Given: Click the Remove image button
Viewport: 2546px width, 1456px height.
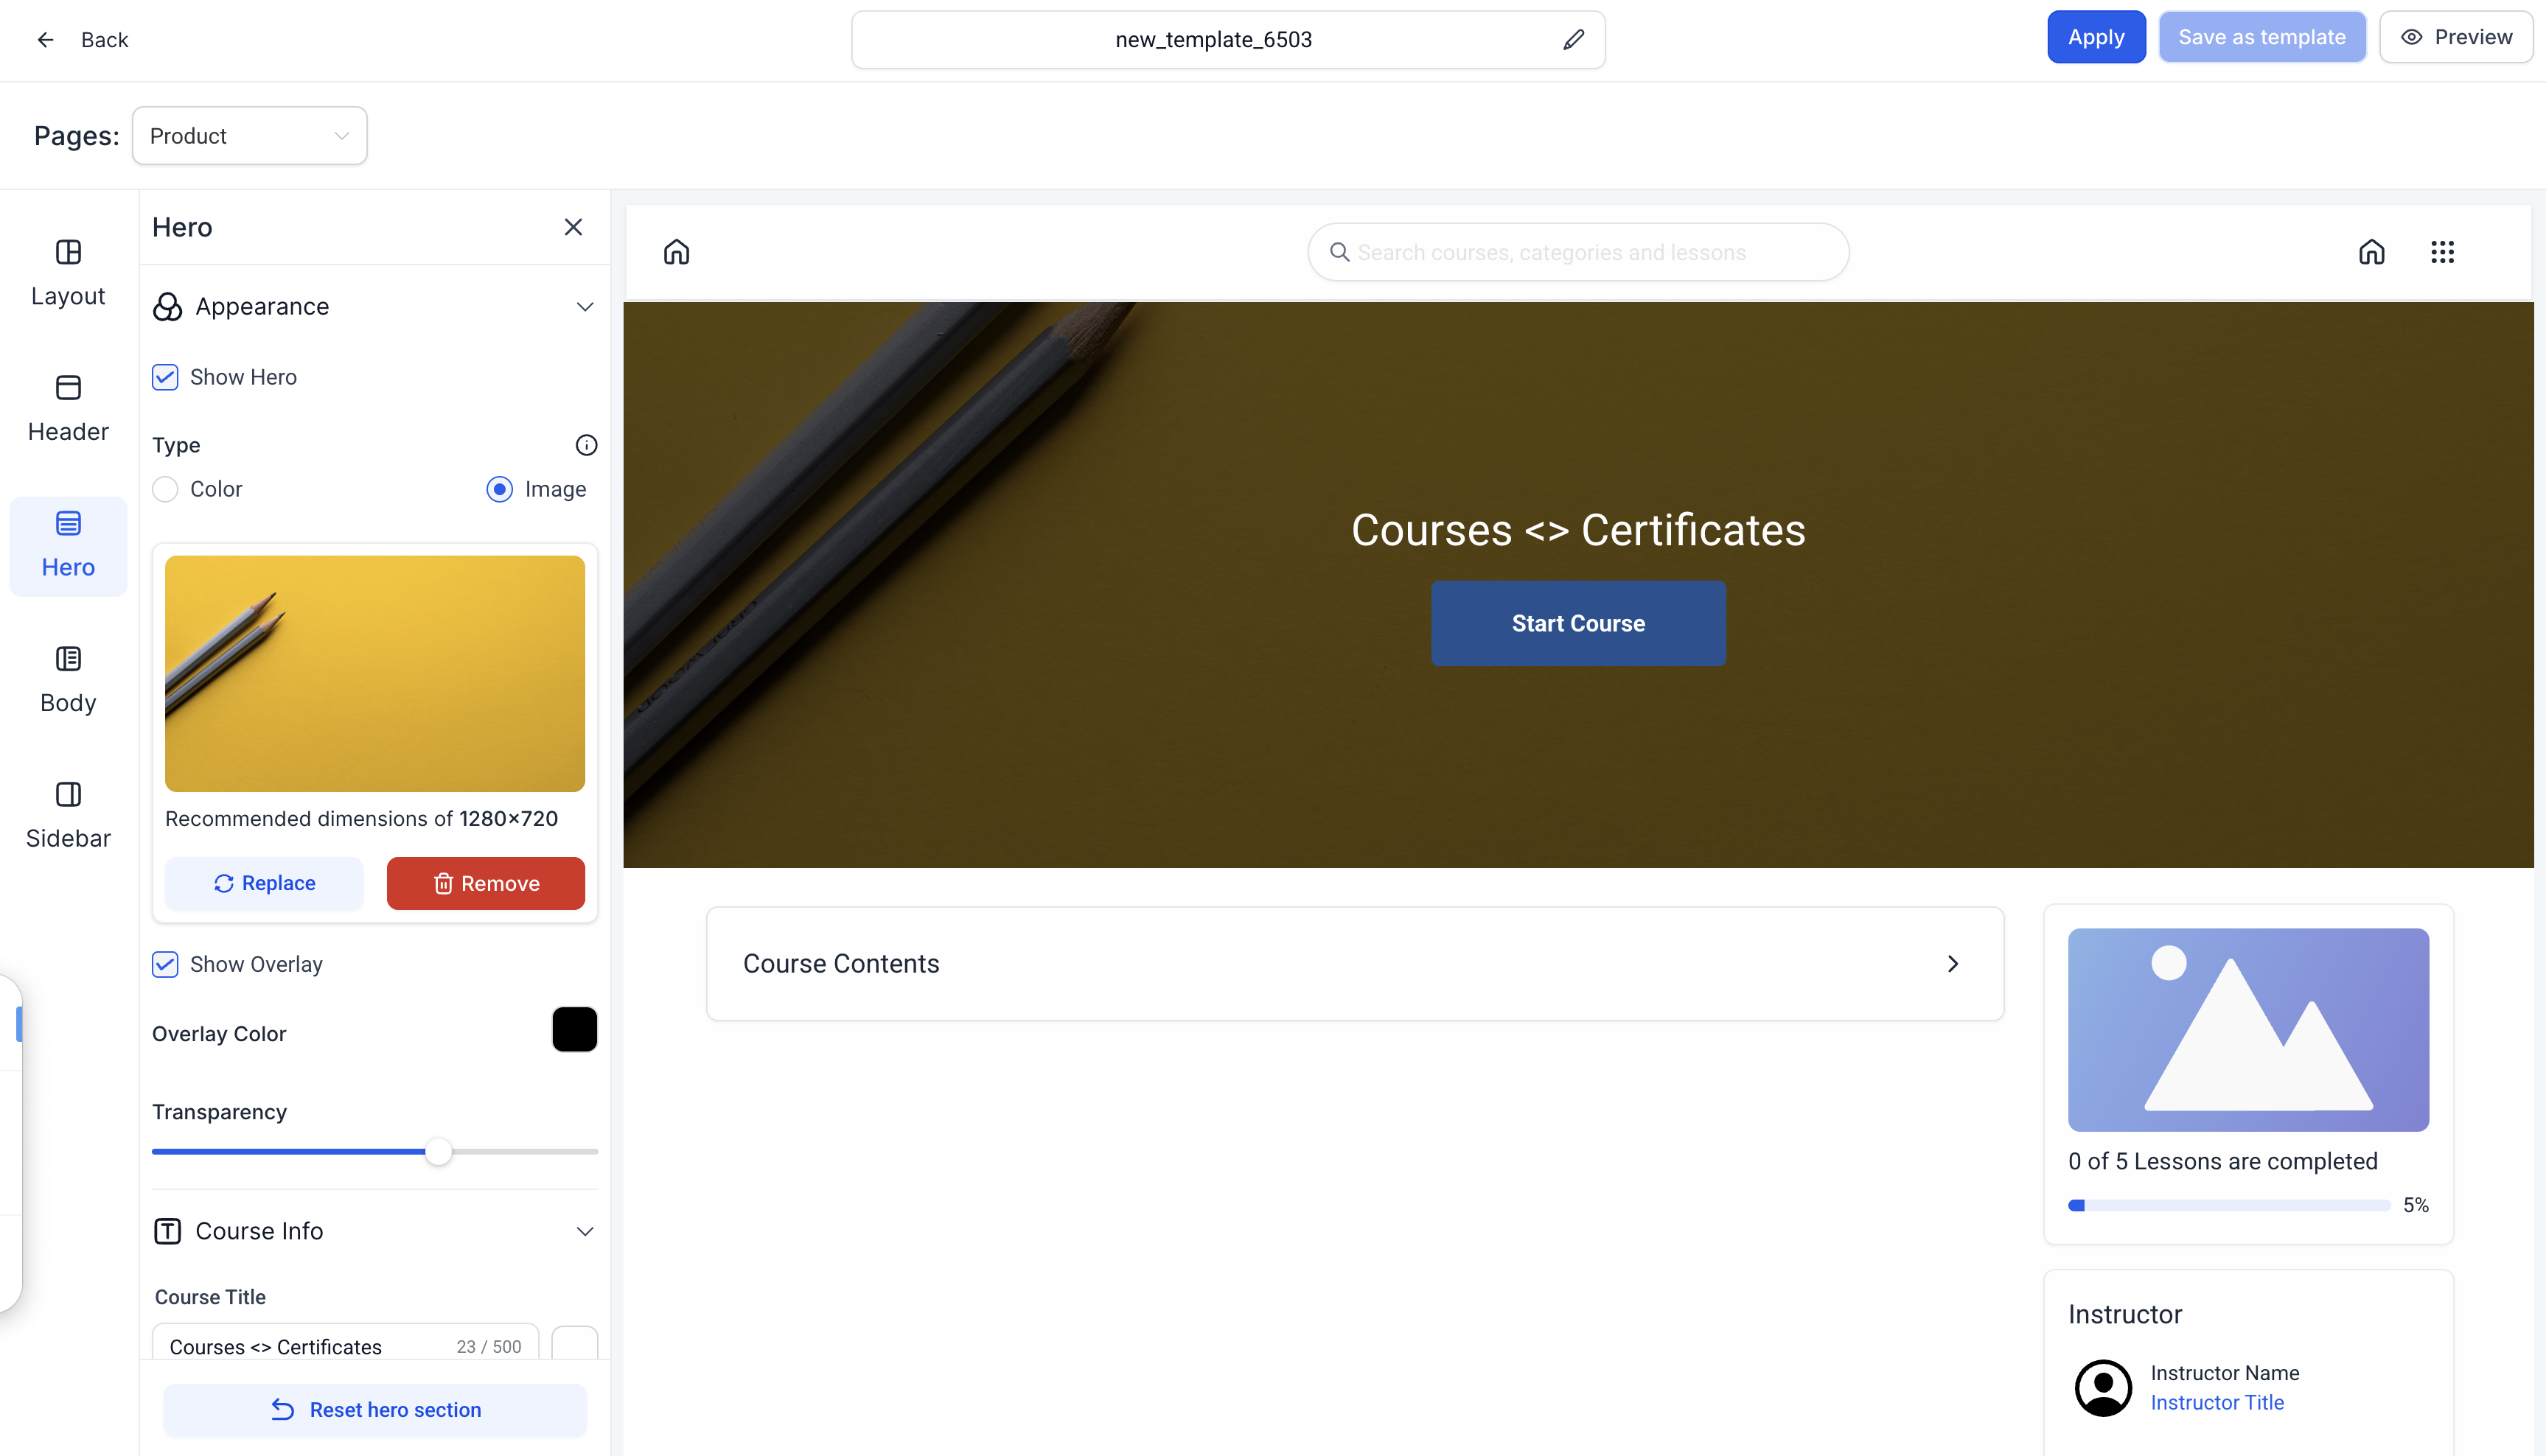Looking at the screenshot, I should click(x=485, y=883).
